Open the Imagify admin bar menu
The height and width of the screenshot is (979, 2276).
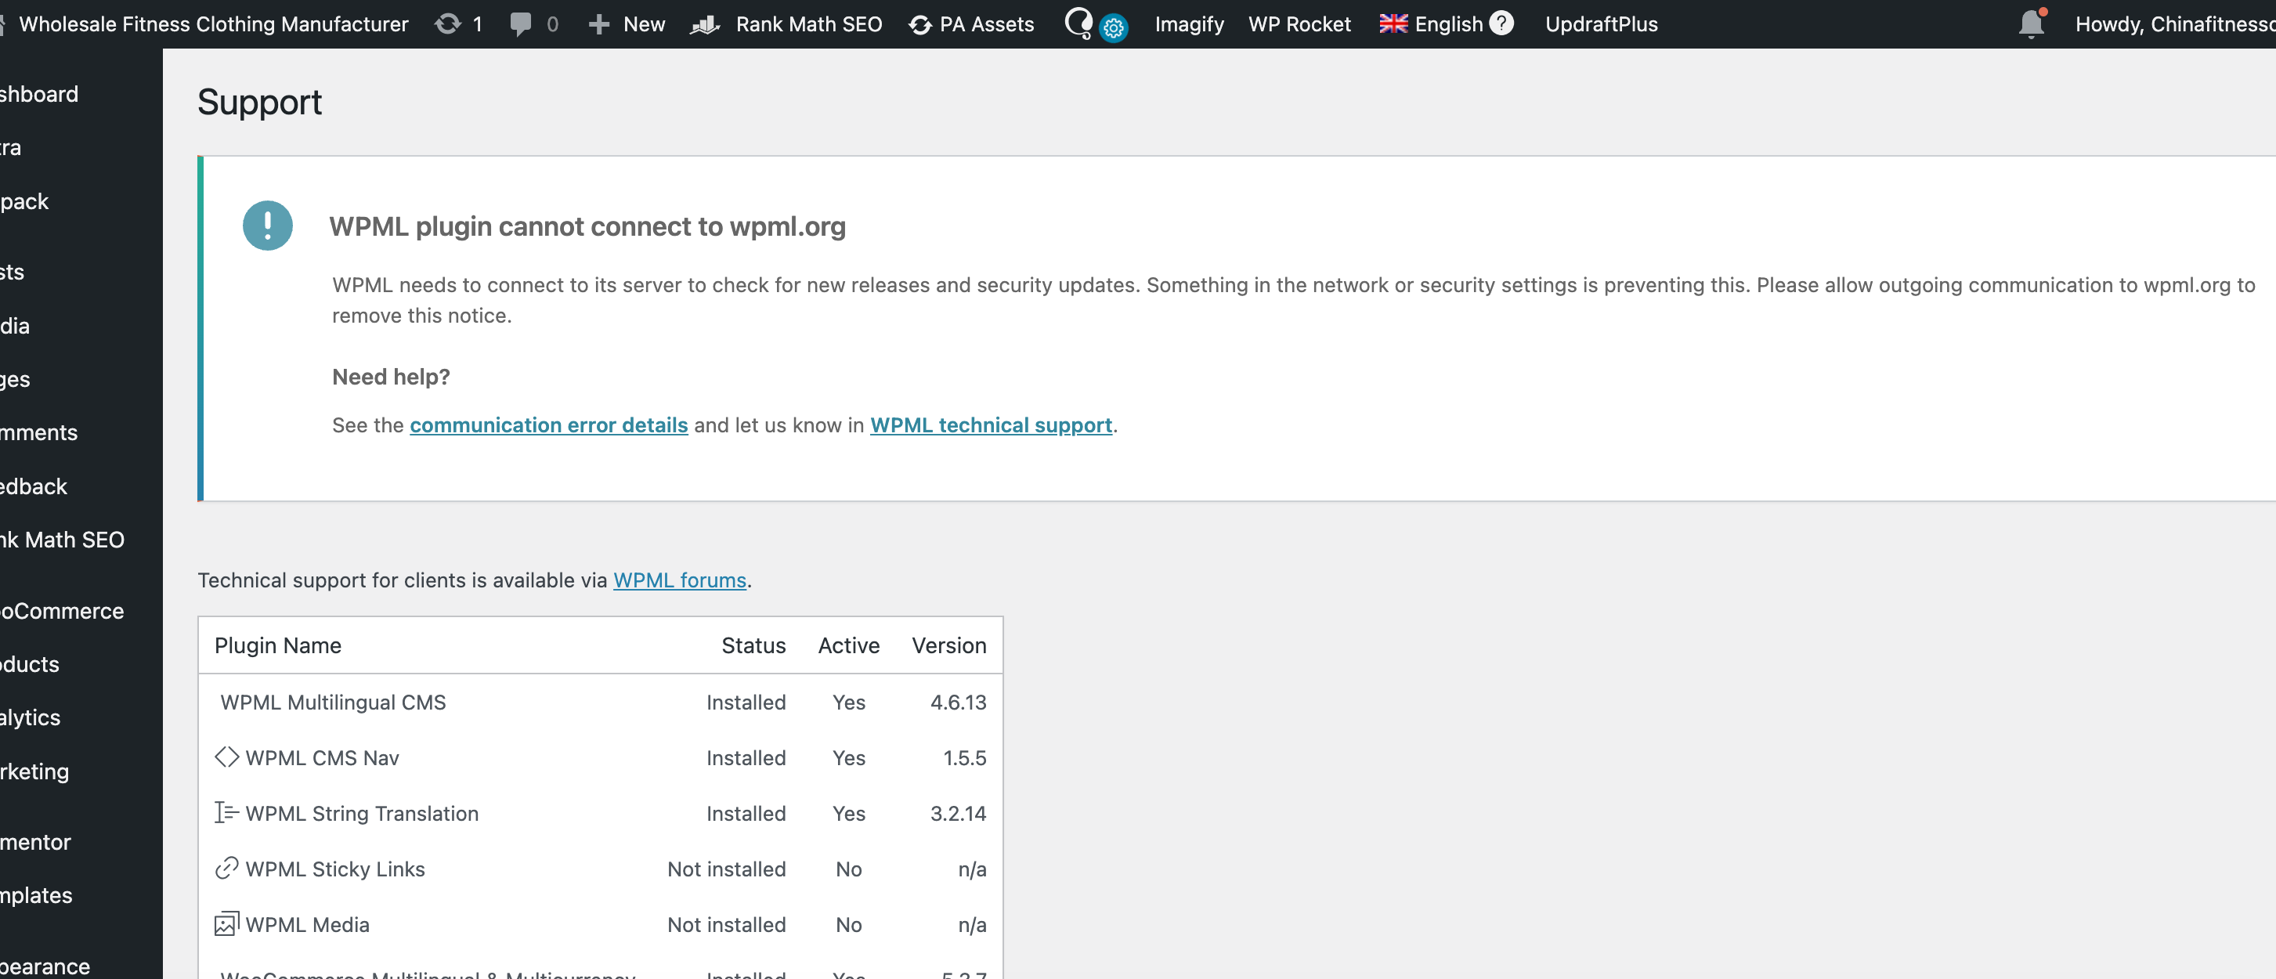tap(1189, 23)
